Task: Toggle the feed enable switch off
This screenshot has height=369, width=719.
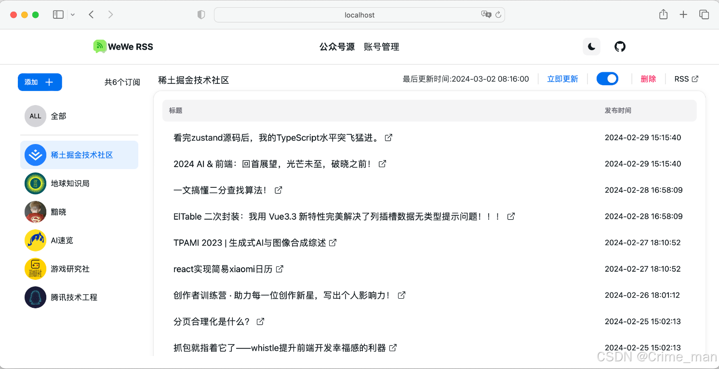Action: tap(607, 79)
